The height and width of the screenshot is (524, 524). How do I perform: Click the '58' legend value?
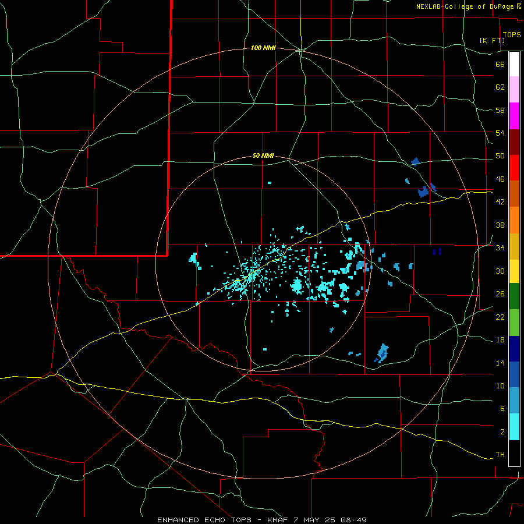pos(500,110)
